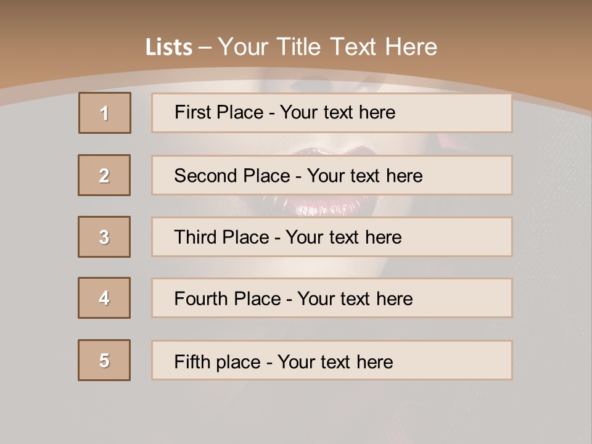Click 'Your text here' in Second Place row
Screen dimensions: 592x444
point(364,176)
